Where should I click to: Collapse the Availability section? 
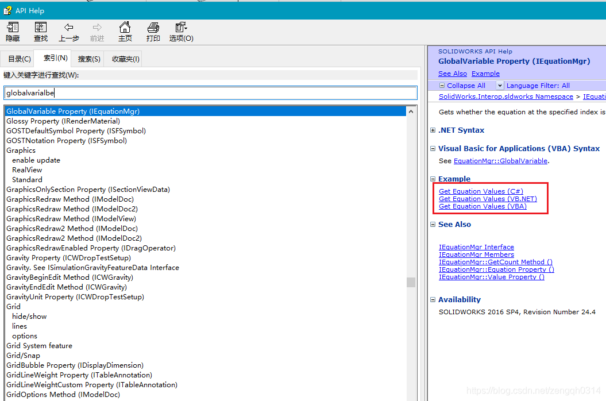[433, 300]
